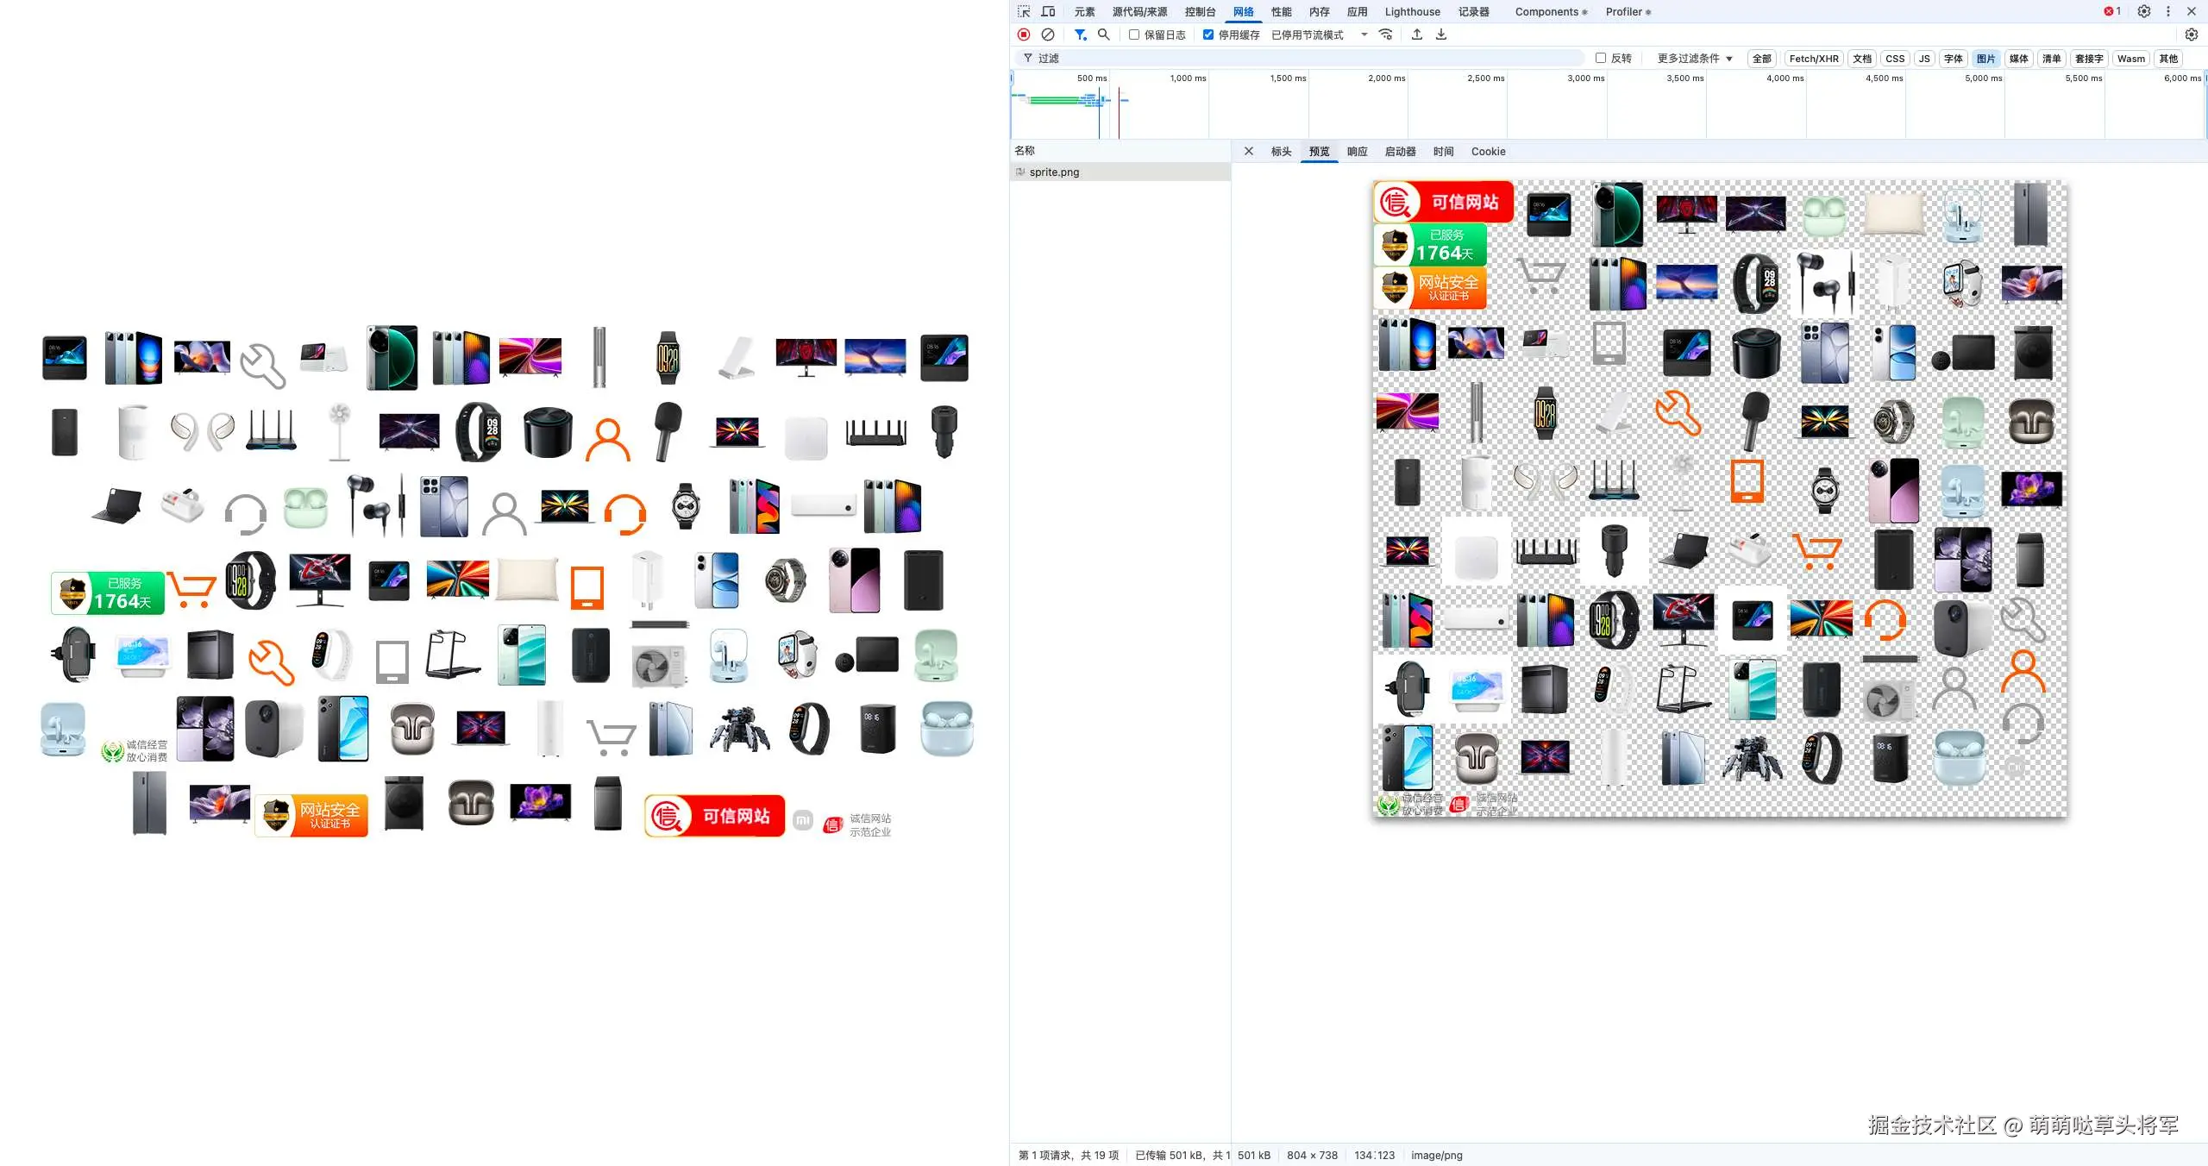Screen dimensions: 2208x1166
Task: Clear the network log
Action: 1048,34
